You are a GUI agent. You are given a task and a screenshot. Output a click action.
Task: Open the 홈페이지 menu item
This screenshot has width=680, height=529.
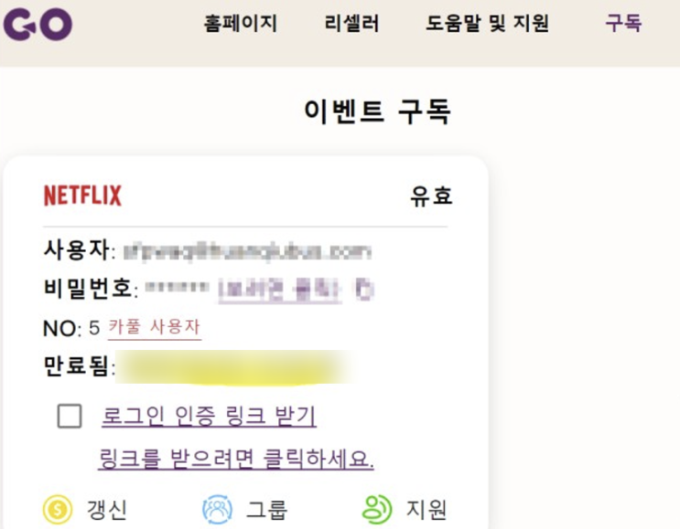click(x=241, y=23)
